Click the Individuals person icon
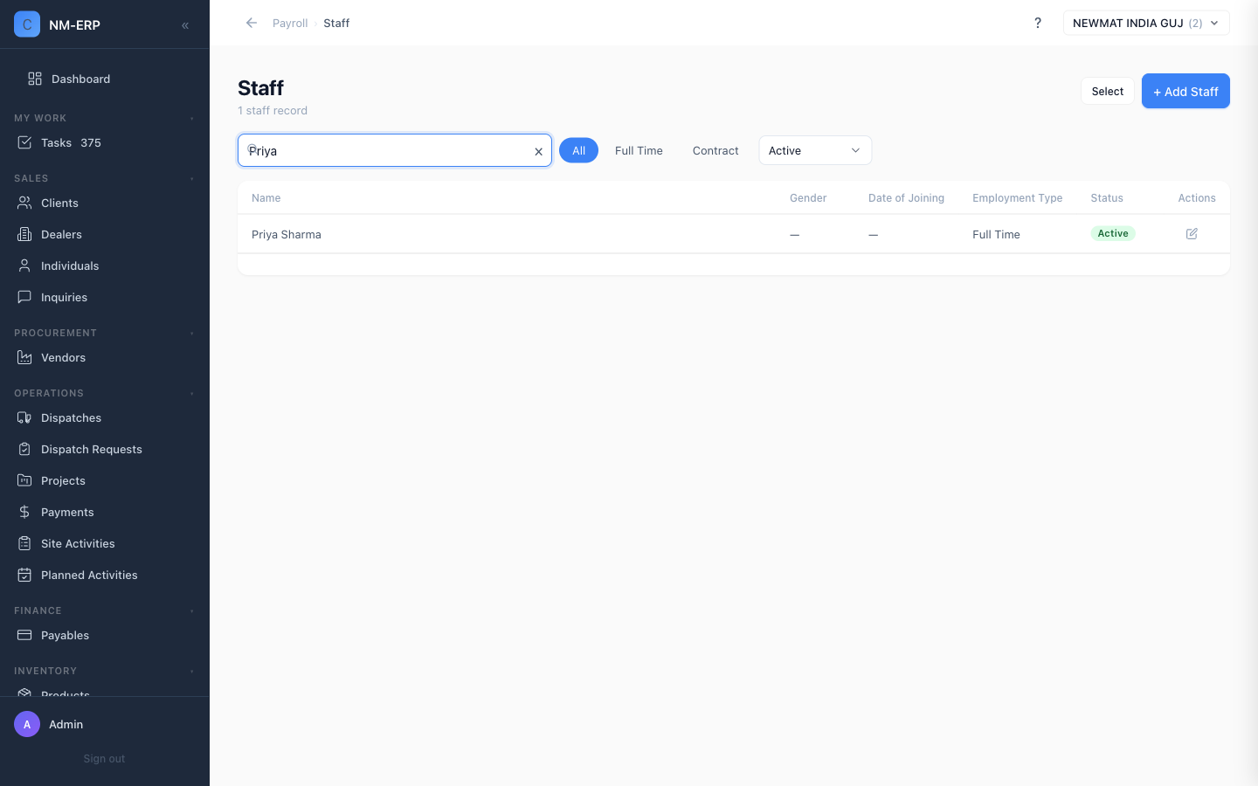The width and height of the screenshot is (1258, 786). tap(24, 265)
